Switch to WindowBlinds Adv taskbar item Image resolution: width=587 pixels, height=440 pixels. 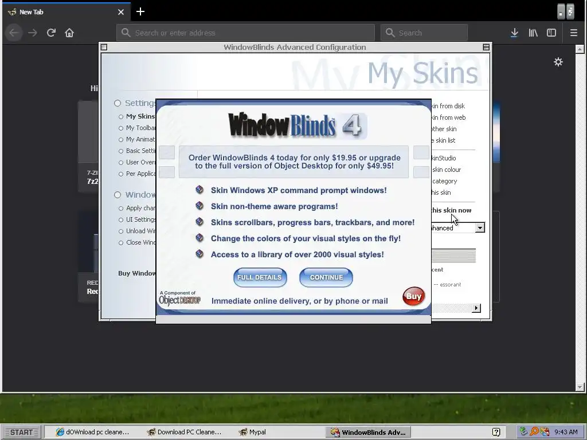point(369,432)
